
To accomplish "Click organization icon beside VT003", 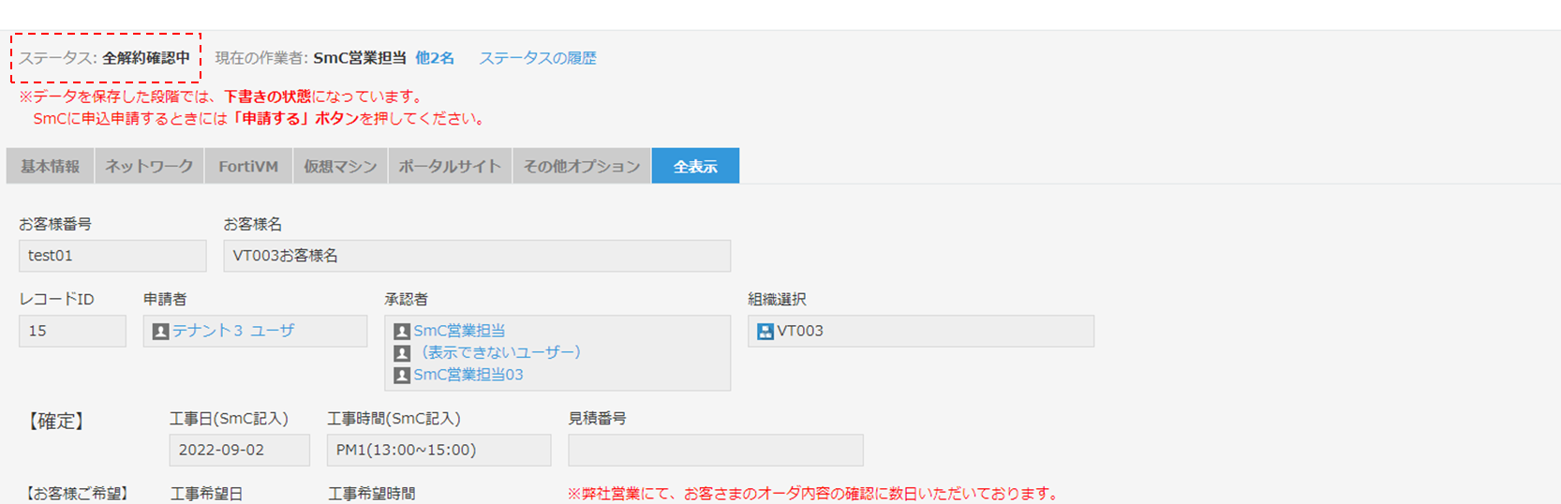I will tap(766, 332).
